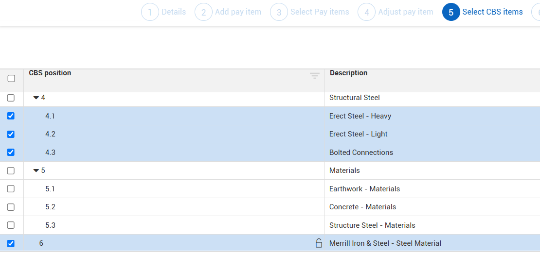
Task: Select the Bolted Connections description cell
Action: pyautogui.click(x=361, y=152)
